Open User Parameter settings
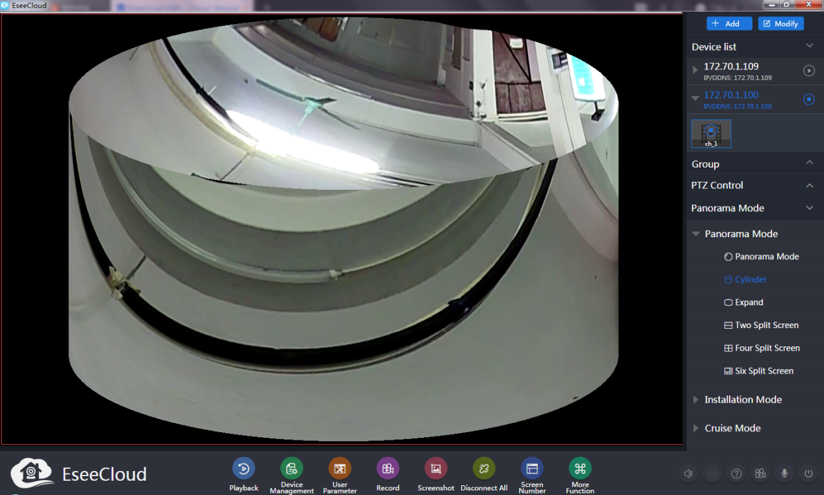 click(339, 469)
